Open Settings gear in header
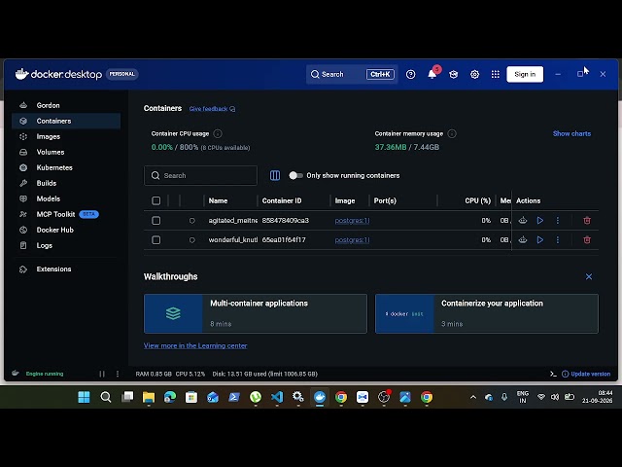 tap(474, 74)
